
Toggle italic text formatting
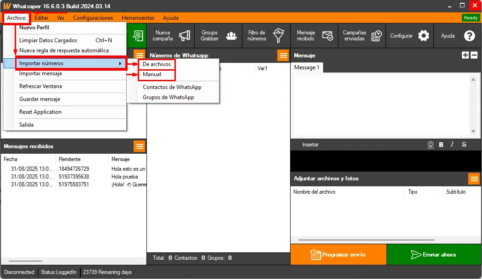(x=452, y=145)
